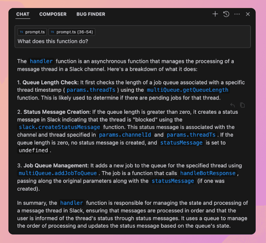Open the BUG FINDER tab
This screenshot has height=243, width=266.
pyautogui.click(x=91, y=14)
